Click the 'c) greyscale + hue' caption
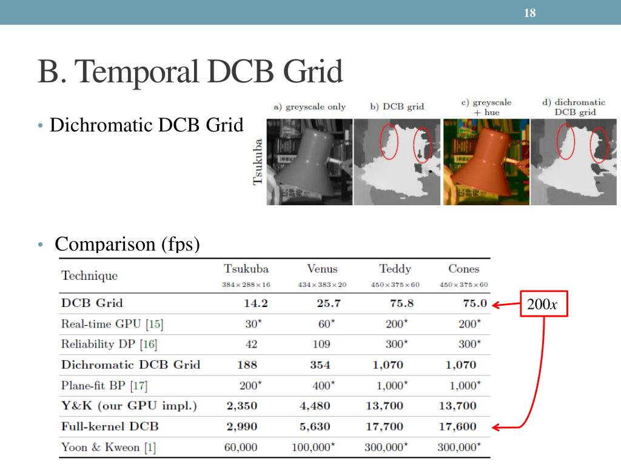The image size is (621, 465). click(x=486, y=107)
